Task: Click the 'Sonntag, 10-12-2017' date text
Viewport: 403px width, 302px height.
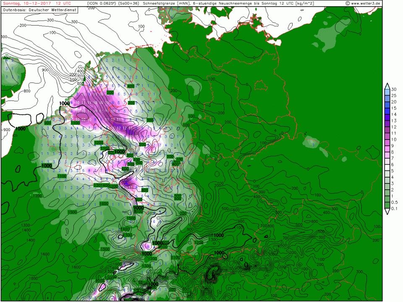Action: (x=26, y=3)
